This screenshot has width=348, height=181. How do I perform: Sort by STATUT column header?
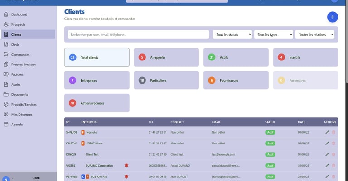pos(270,122)
